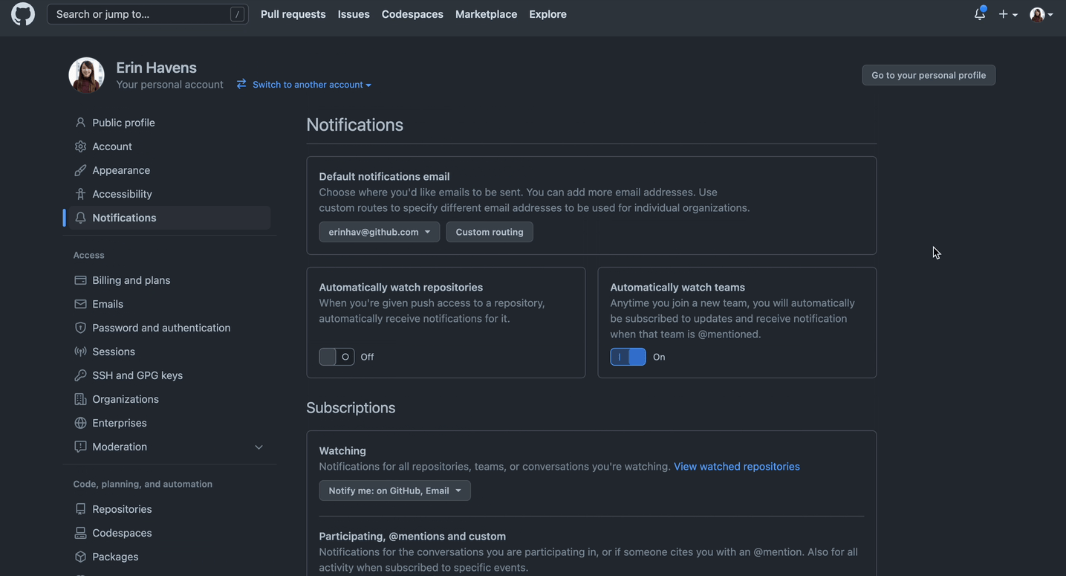Open the notifications bell in header
The height and width of the screenshot is (576, 1066).
(x=980, y=14)
